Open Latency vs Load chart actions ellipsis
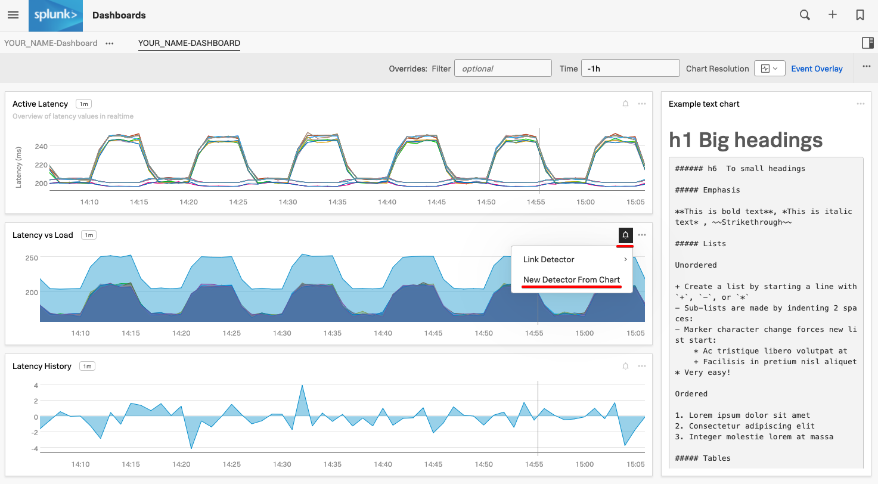Image resolution: width=878 pixels, height=484 pixels. 642,235
